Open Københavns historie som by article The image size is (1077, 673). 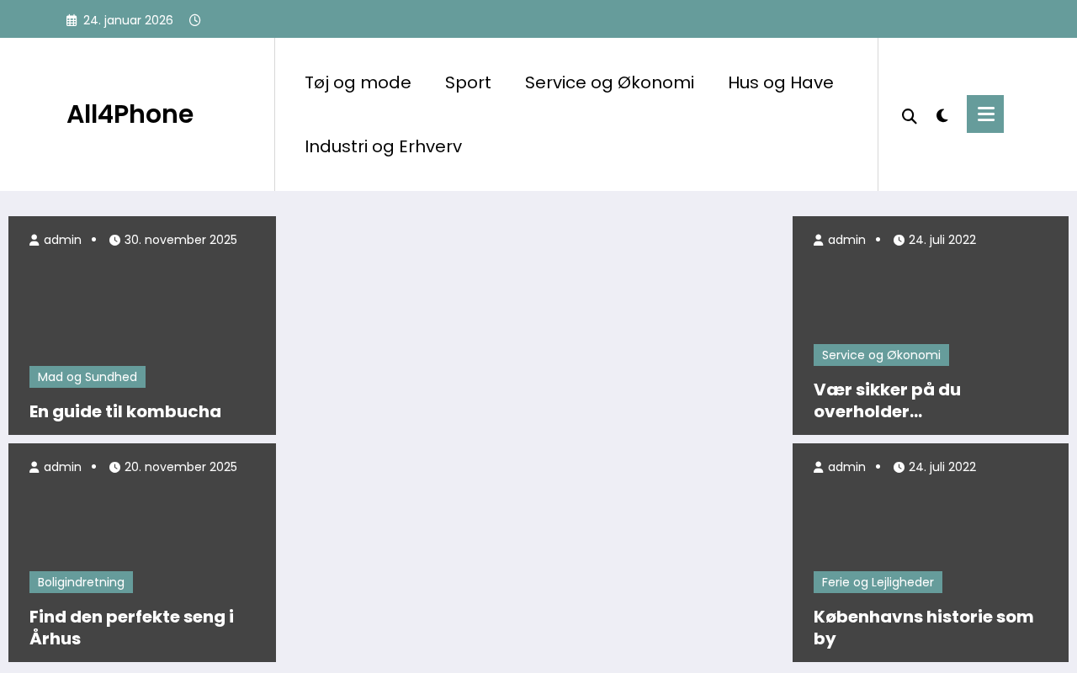click(923, 628)
